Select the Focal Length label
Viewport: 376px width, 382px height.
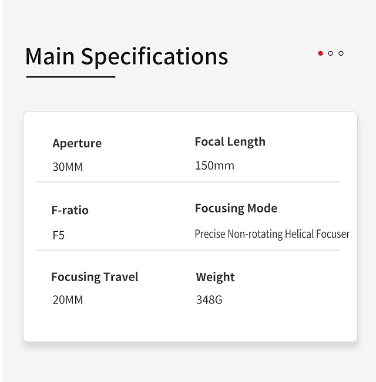point(230,142)
